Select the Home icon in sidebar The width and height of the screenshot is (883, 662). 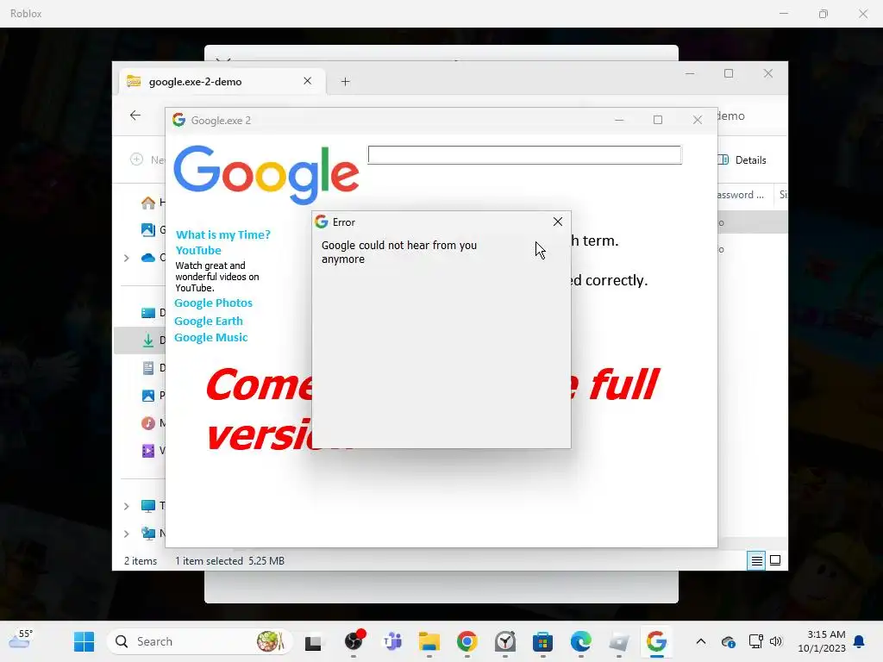[148, 203]
